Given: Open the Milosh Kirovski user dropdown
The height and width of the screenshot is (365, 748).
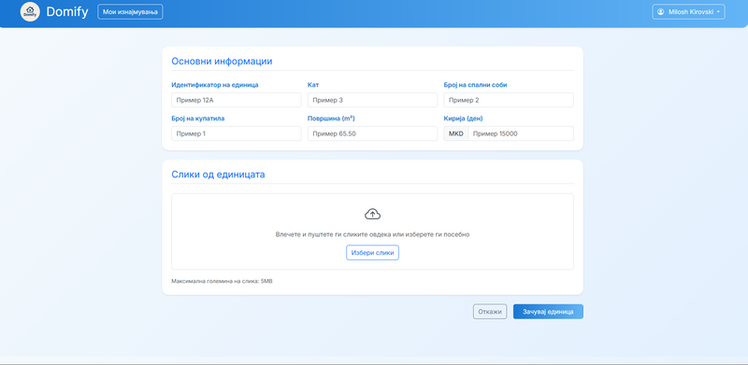Looking at the screenshot, I should pos(688,12).
